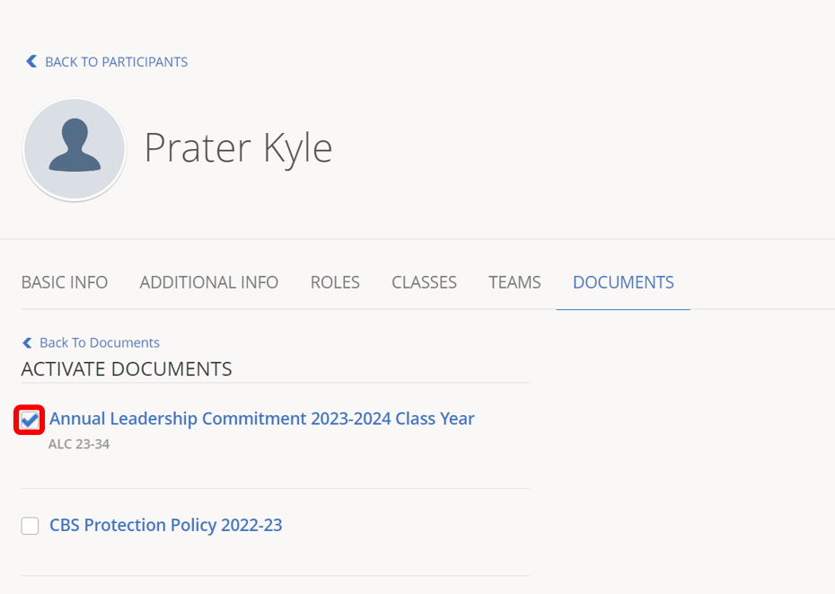Open Annual Leadership Commitment 2023-2024 Class Year

(262, 419)
